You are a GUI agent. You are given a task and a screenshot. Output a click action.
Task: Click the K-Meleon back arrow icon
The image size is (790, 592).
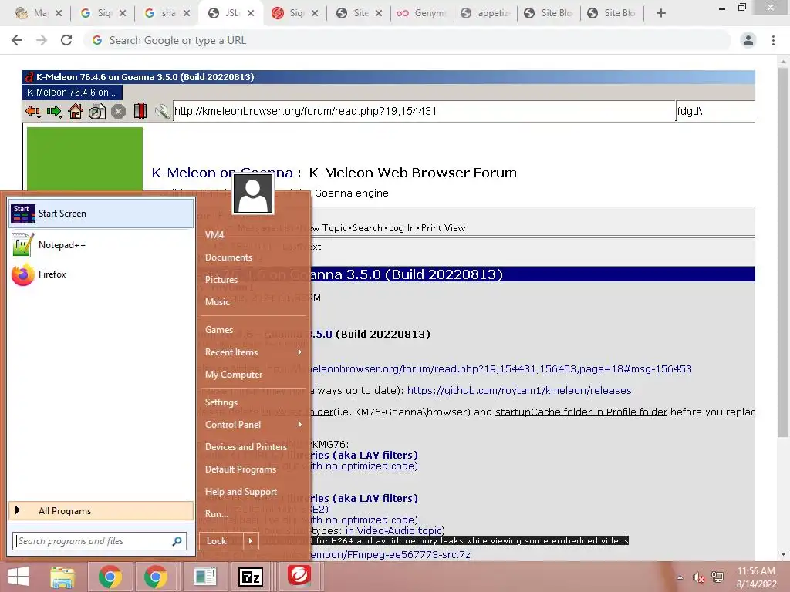point(32,111)
